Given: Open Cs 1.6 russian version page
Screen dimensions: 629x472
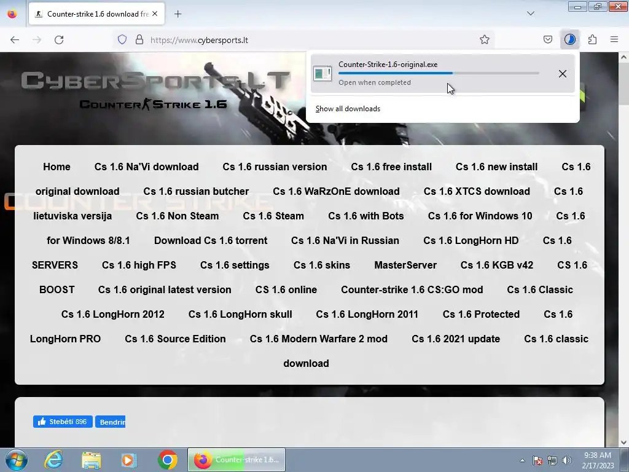Looking at the screenshot, I should 275,167.
